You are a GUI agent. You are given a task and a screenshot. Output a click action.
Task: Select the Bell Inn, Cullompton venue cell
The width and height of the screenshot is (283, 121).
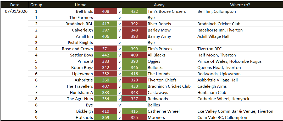tap(217, 11)
